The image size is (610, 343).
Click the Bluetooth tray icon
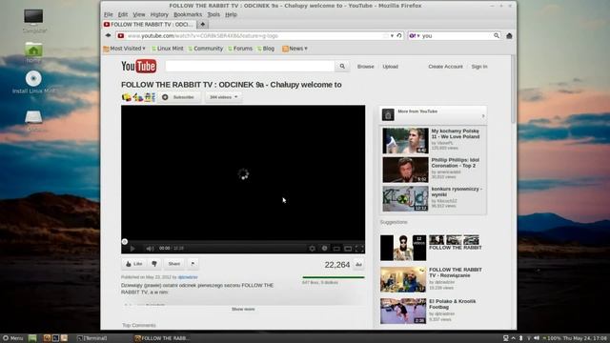(521, 338)
